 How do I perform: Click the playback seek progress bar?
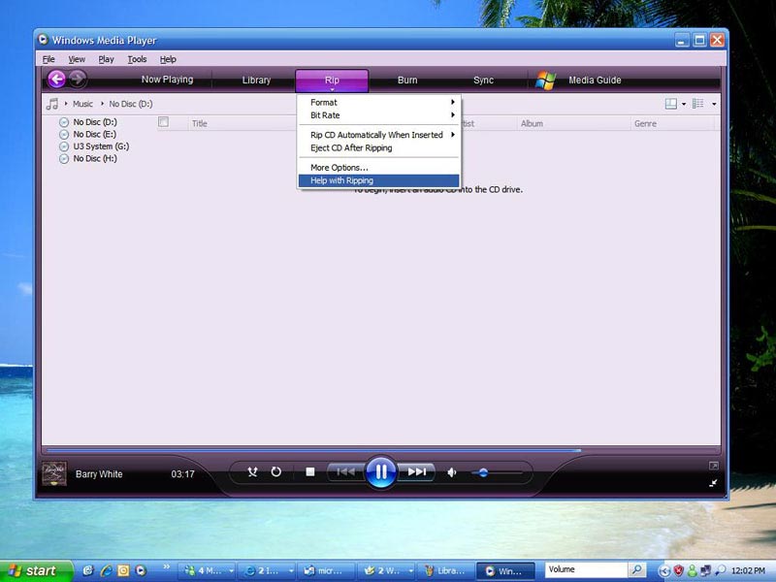(x=381, y=450)
